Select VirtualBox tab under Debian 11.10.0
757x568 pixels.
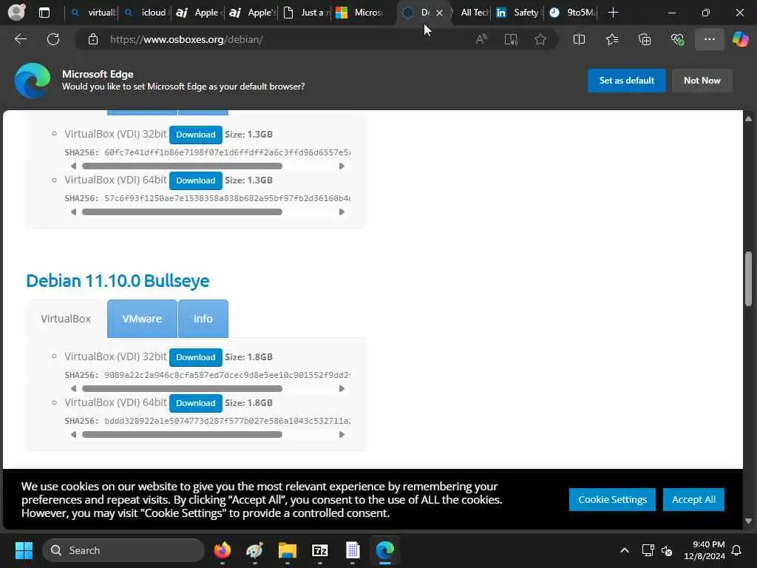(x=66, y=319)
